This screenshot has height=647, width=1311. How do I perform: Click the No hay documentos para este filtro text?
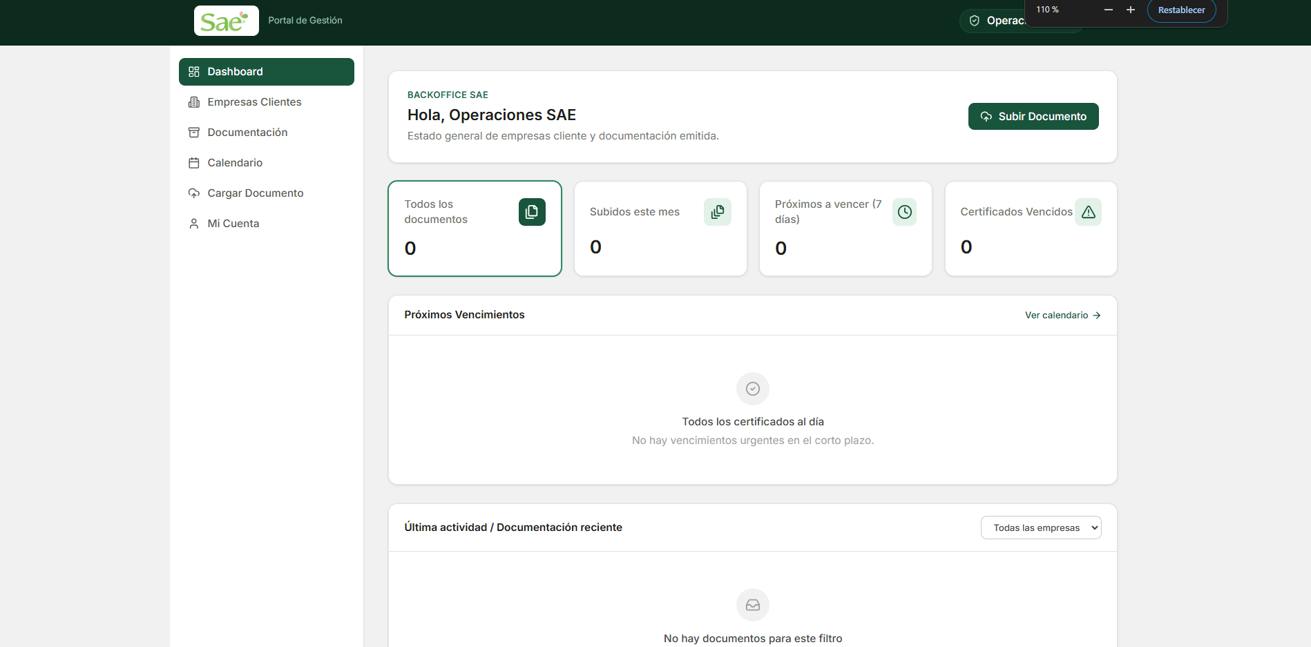coord(753,639)
